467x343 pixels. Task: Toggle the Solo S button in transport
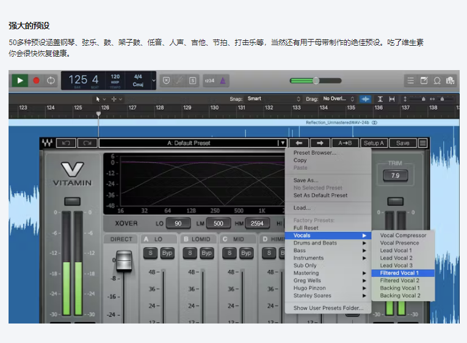[x=193, y=80]
